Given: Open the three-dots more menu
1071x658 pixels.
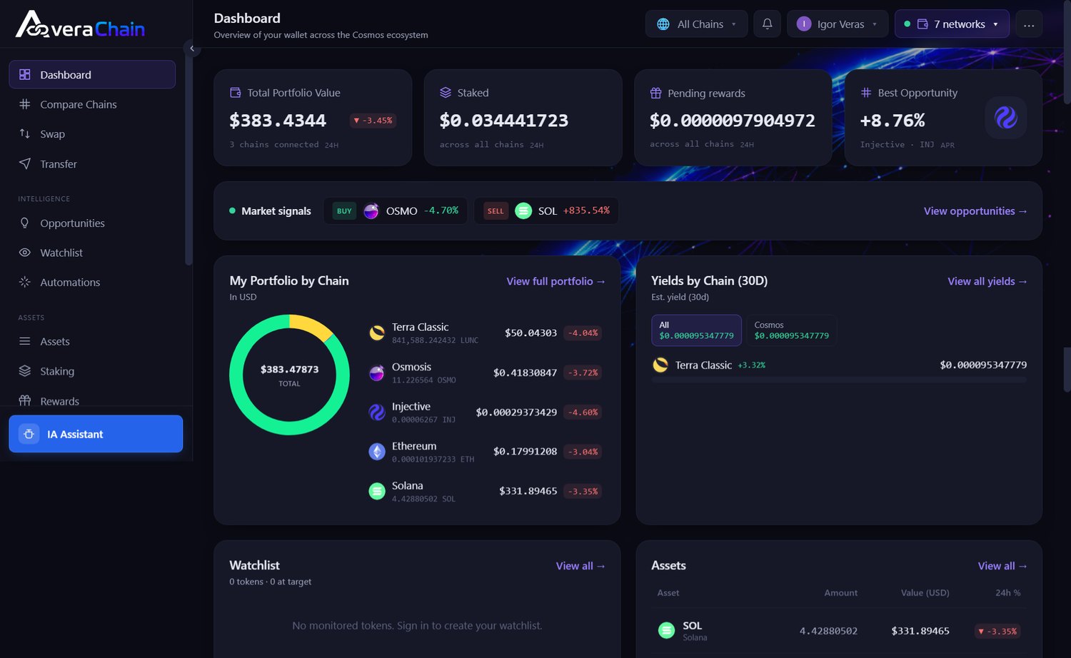Looking at the screenshot, I should (x=1029, y=24).
